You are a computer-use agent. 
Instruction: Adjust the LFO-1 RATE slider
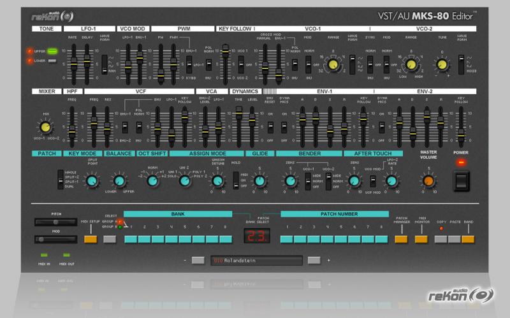click(74, 64)
